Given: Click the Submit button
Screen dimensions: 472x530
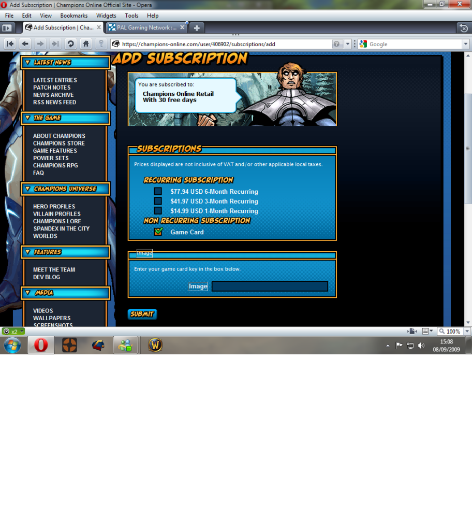Looking at the screenshot, I should coord(142,314).
